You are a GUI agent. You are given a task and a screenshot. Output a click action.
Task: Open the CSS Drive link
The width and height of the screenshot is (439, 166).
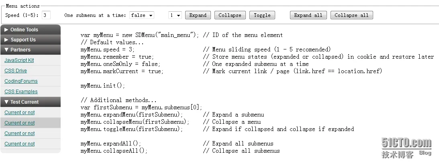(16, 71)
